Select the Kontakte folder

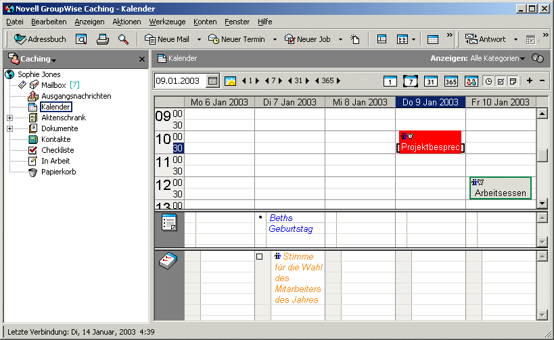56,139
